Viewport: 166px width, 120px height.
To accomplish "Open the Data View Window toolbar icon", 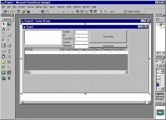I will click(x=100, y=11).
